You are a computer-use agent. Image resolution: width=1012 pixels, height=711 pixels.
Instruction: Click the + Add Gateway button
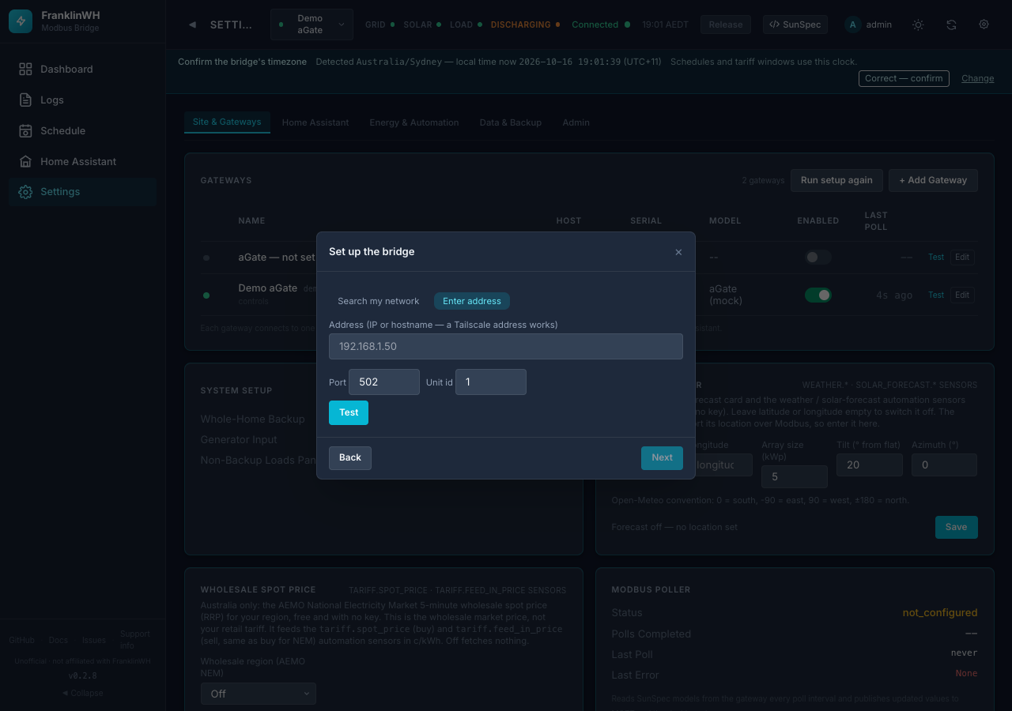(933, 180)
